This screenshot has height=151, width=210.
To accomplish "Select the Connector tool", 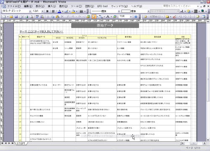I will [101, 17].
